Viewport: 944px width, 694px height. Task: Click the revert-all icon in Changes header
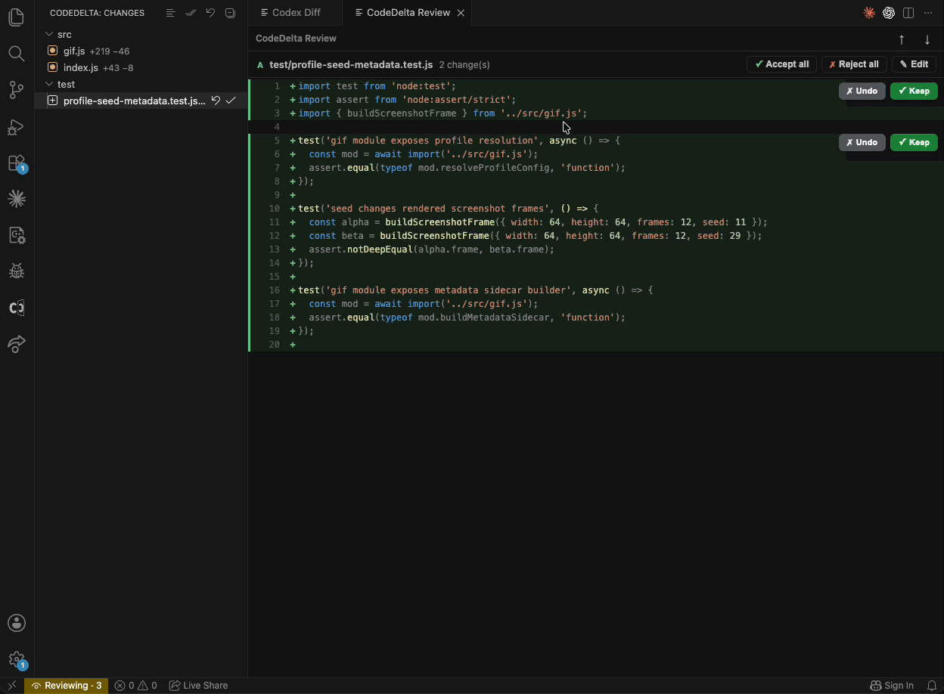(x=210, y=13)
